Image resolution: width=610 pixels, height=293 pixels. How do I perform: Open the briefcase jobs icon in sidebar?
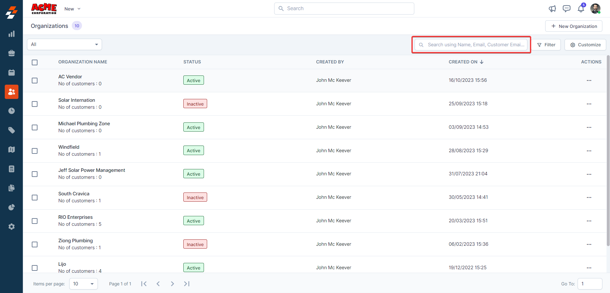click(x=11, y=53)
